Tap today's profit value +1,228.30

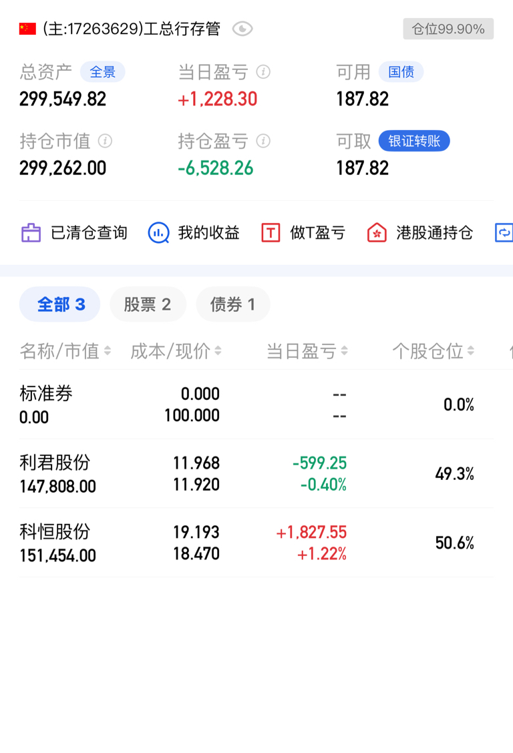(x=218, y=99)
